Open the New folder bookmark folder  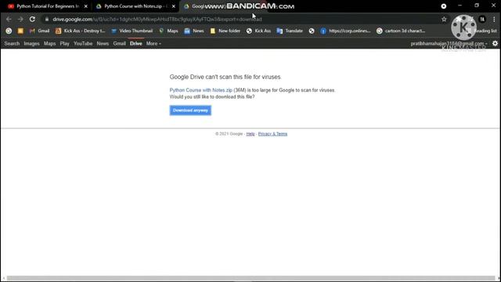pyautogui.click(x=225, y=31)
